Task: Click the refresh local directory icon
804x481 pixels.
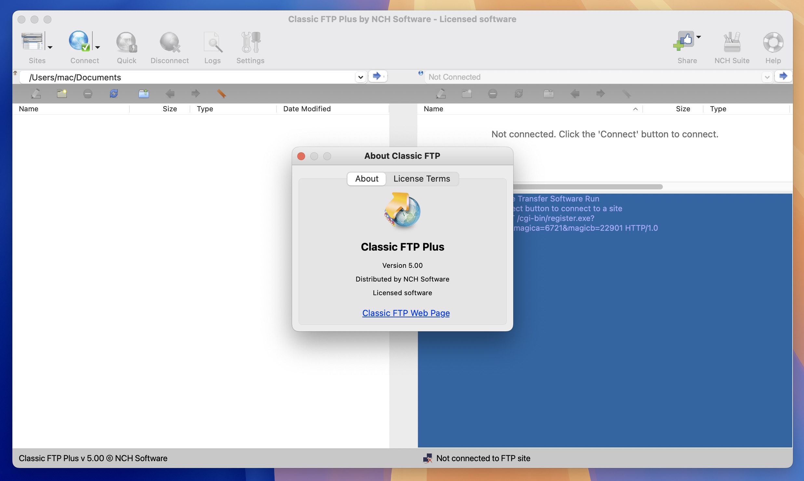Action: click(x=113, y=93)
